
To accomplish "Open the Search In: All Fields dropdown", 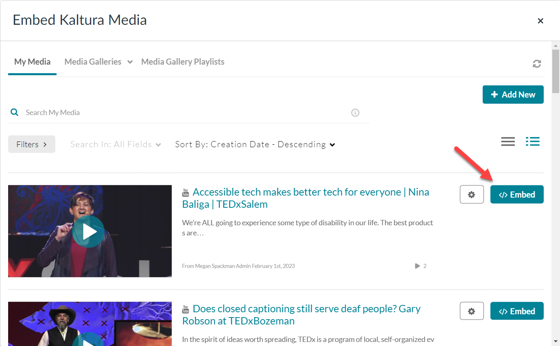I will point(116,144).
